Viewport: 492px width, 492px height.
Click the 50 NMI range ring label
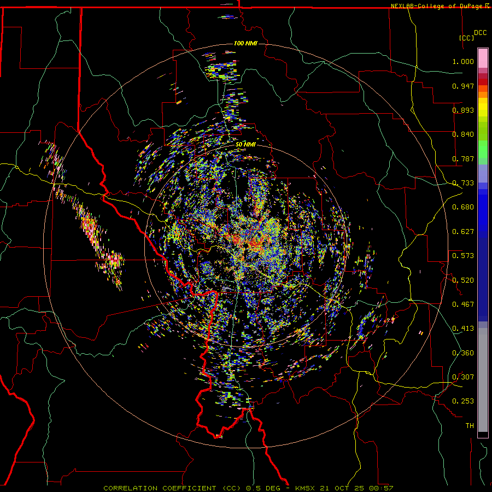[245, 145]
